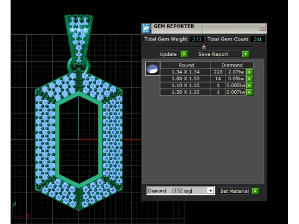The image size is (299, 224).
Task: Open the Diamond (3.52 spg) material dropdown
Action: pyautogui.click(x=211, y=190)
